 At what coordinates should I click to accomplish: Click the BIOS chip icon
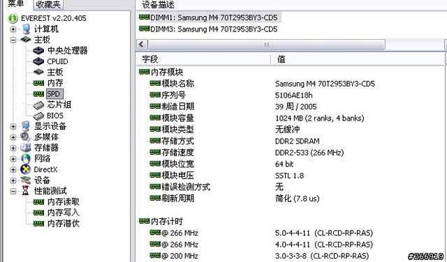coord(38,116)
